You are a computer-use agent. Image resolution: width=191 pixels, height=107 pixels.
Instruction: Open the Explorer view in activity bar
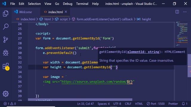pyautogui.click(x=6, y=13)
